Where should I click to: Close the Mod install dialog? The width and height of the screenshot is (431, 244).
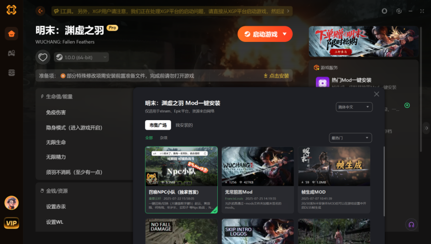(377, 94)
